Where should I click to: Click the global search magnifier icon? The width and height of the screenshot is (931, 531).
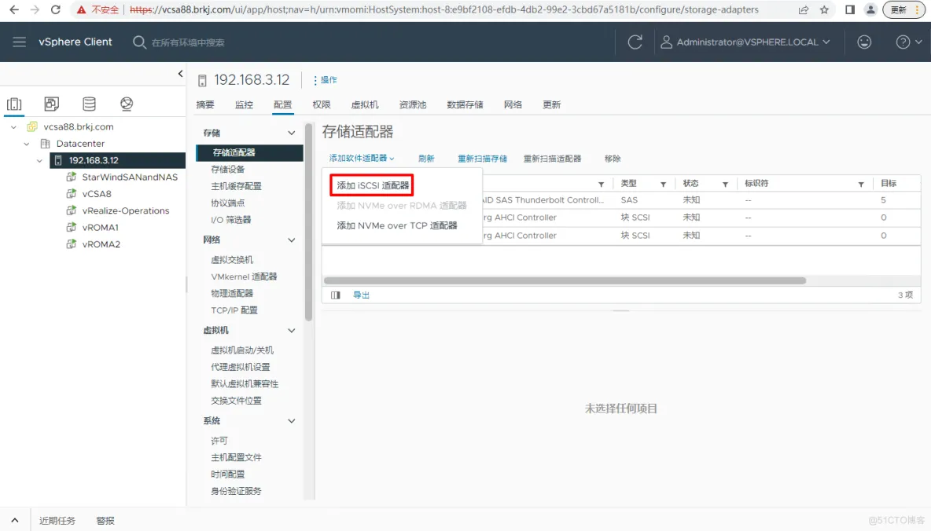[139, 42]
